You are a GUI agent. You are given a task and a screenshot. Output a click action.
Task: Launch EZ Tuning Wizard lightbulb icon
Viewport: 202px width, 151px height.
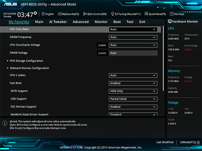tap(113, 14)
